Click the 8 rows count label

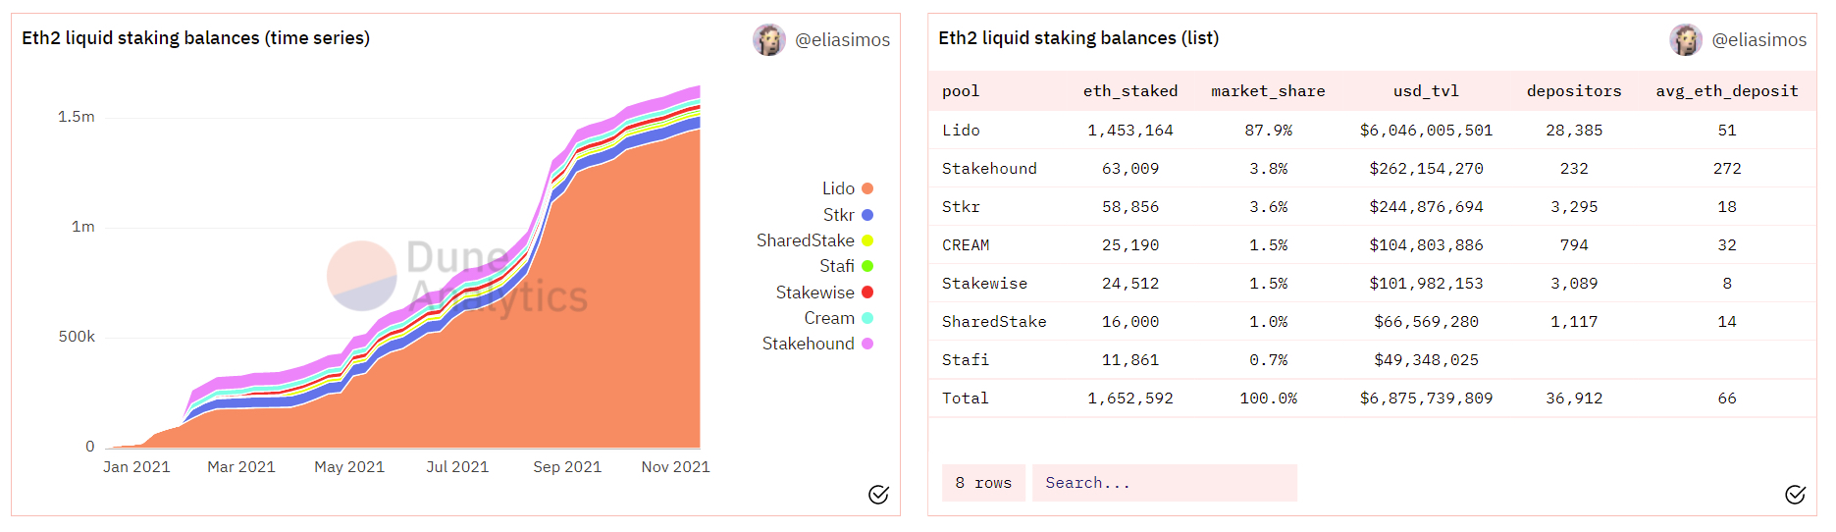tap(983, 483)
